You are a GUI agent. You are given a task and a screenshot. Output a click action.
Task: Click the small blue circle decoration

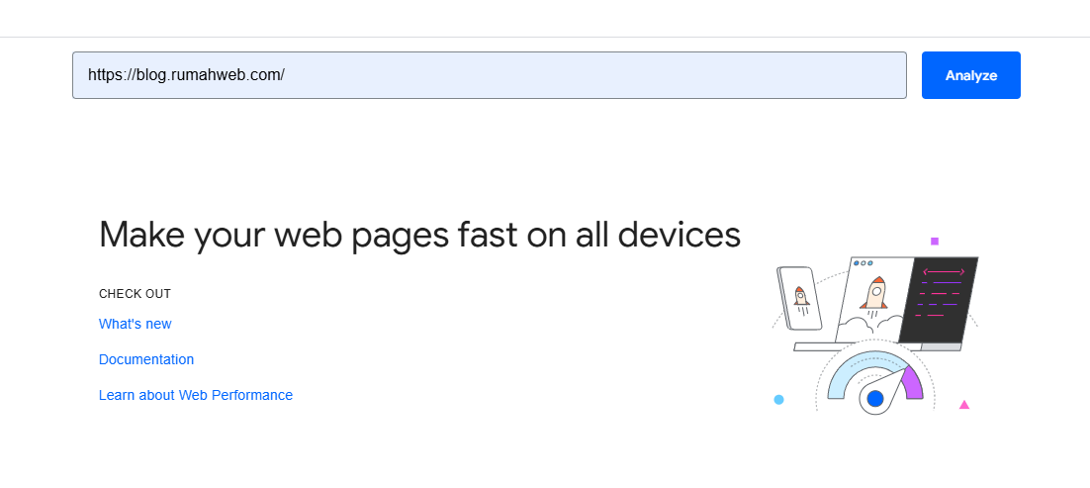[x=778, y=400]
